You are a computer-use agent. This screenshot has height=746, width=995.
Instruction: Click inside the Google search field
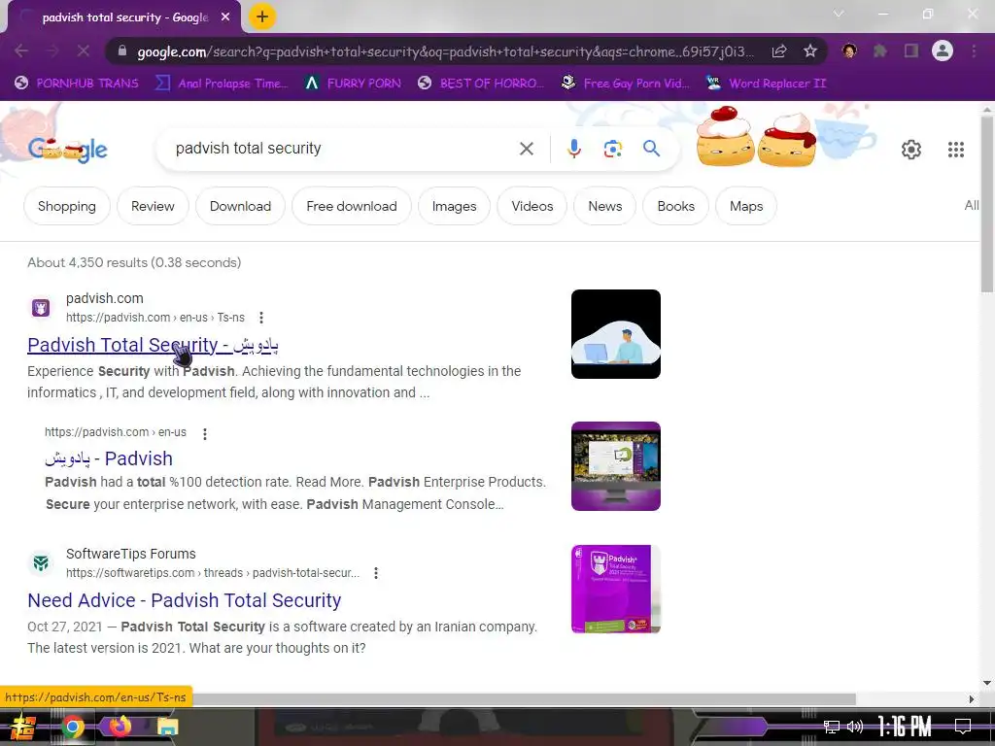click(x=343, y=149)
